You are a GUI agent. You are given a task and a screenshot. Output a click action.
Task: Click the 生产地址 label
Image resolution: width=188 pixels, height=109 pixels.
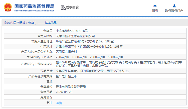click(46, 47)
